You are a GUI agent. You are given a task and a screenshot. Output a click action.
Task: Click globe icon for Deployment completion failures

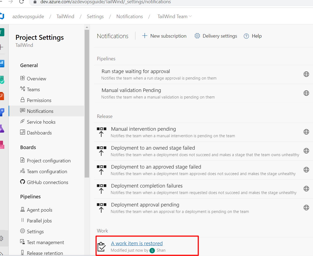pyautogui.click(x=306, y=189)
